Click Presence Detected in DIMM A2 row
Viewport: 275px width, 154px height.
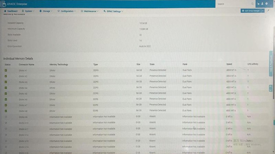pos(158,76)
